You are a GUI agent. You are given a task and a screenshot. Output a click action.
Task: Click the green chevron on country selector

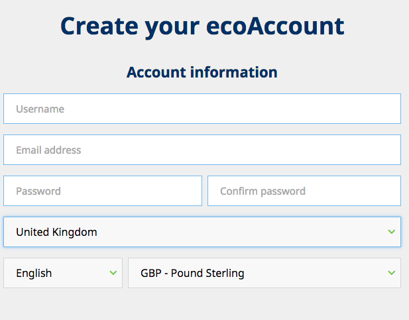(391, 232)
